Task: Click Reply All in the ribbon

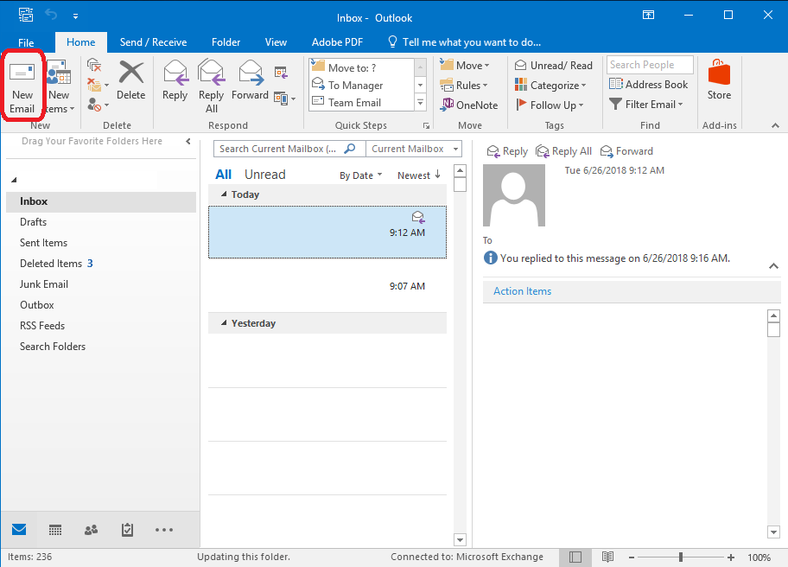Action: 211,86
